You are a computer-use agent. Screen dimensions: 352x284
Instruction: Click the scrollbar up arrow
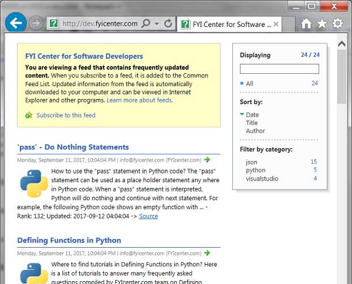coord(341,44)
